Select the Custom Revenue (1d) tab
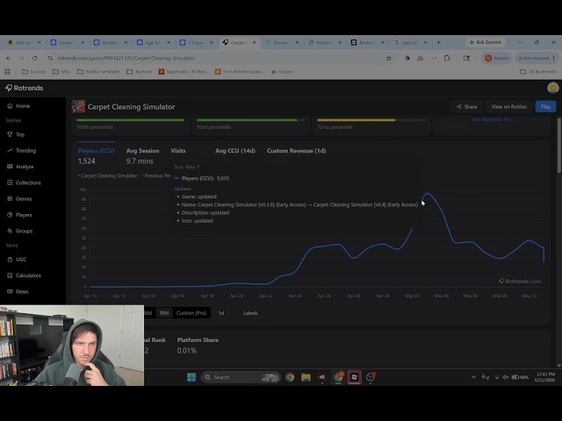This screenshot has height=421, width=562. click(x=297, y=151)
